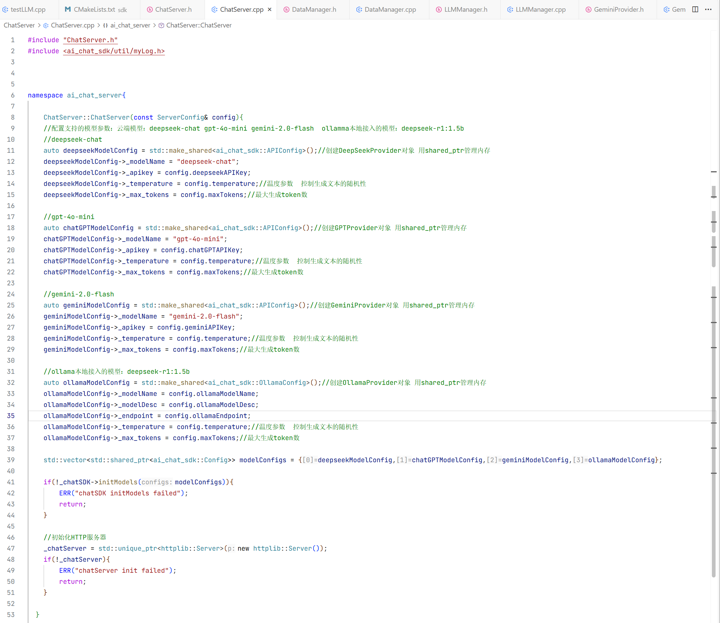
Task: Switch to the ChatServer.h tab
Action: click(173, 9)
